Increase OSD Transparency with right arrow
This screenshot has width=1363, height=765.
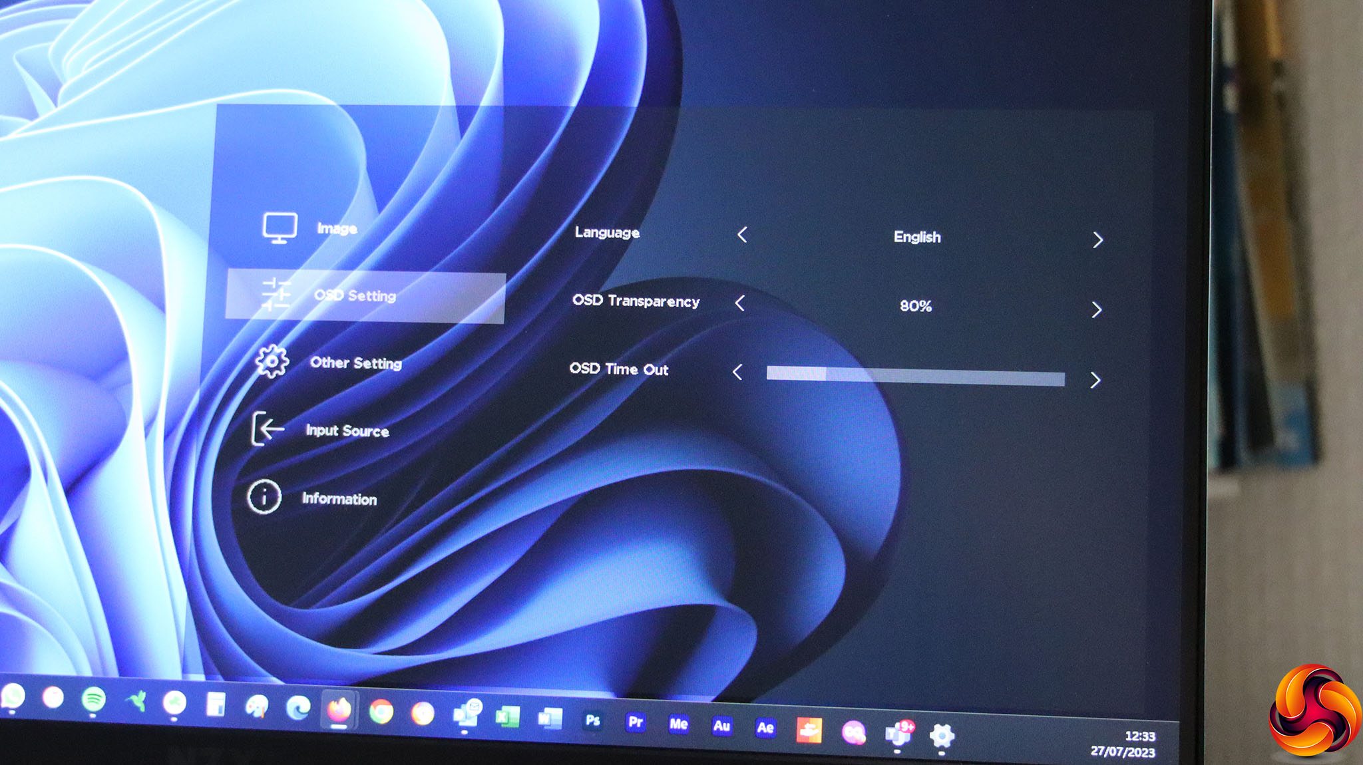(1096, 310)
